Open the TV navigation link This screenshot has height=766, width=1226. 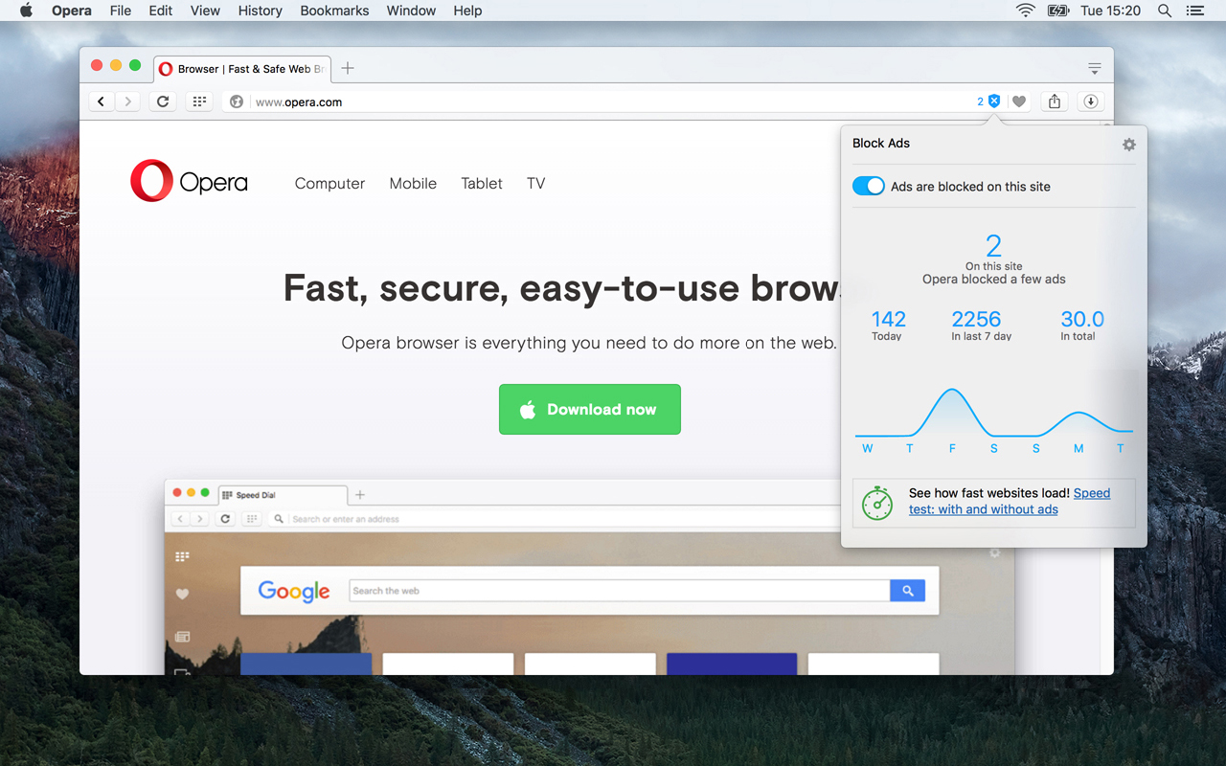tap(535, 184)
